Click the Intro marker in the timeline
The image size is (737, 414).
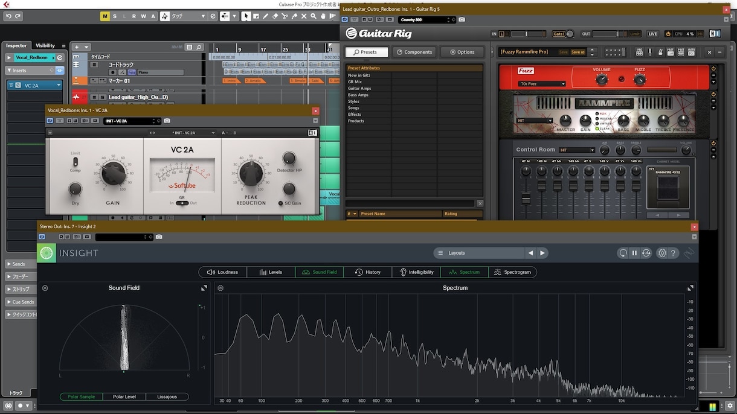coord(231,80)
